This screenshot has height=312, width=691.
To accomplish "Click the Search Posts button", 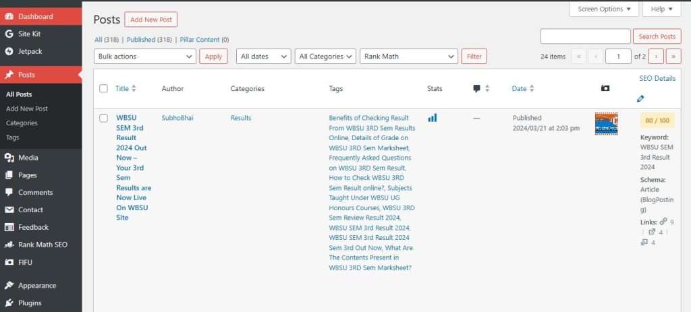I will (657, 36).
